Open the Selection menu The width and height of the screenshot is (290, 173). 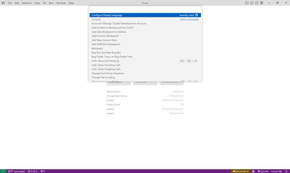point(27,3)
